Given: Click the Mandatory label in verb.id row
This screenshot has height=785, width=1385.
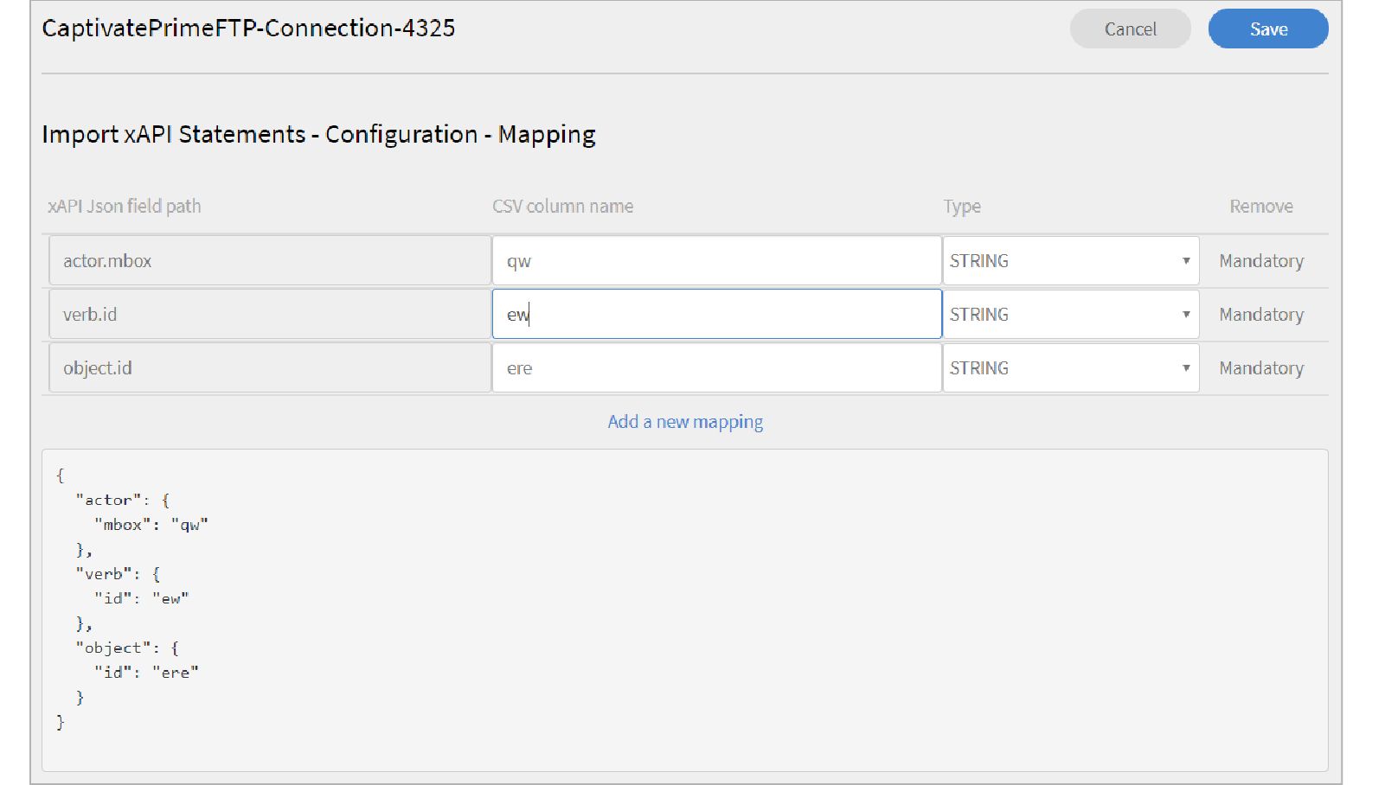Looking at the screenshot, I should [x=1261, y=315].
